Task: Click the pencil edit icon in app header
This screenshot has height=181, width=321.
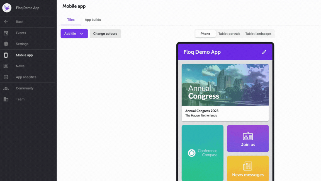Action: (x=264, y=52)
